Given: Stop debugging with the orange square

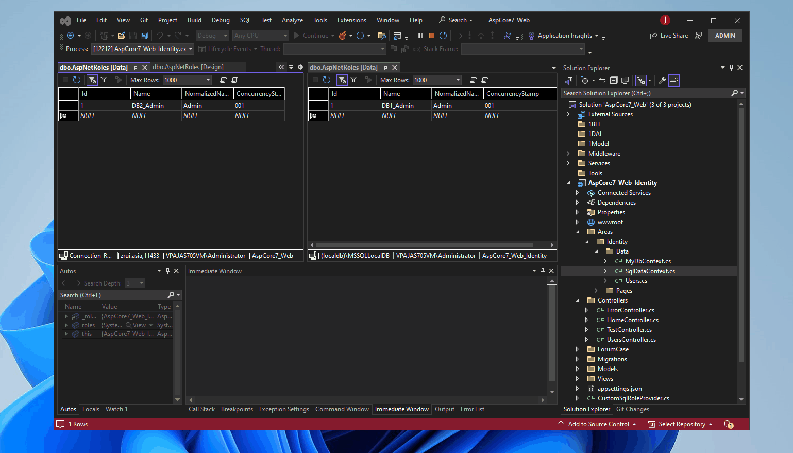Looking at the screenshot, I should [432, 36].
